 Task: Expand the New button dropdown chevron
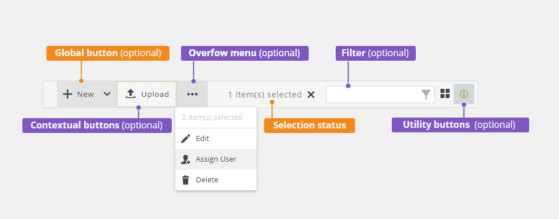[x=107, y=94]
